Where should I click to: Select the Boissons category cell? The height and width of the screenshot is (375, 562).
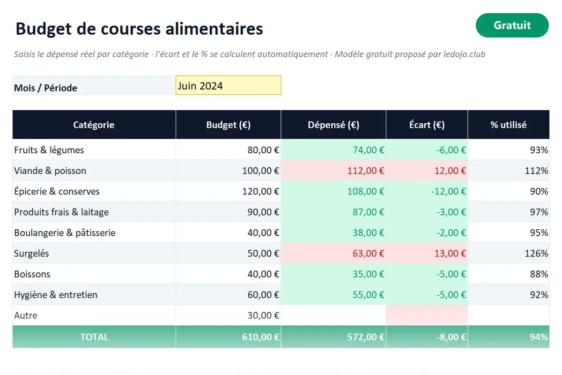click(94, 274)
